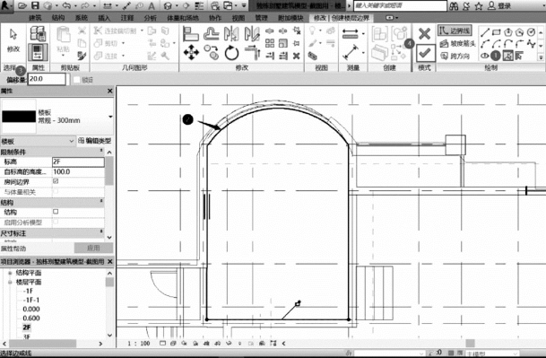Click the Save icon in quick access toolbar
This screenshot has width=546, height=358.
coord(35,5)
